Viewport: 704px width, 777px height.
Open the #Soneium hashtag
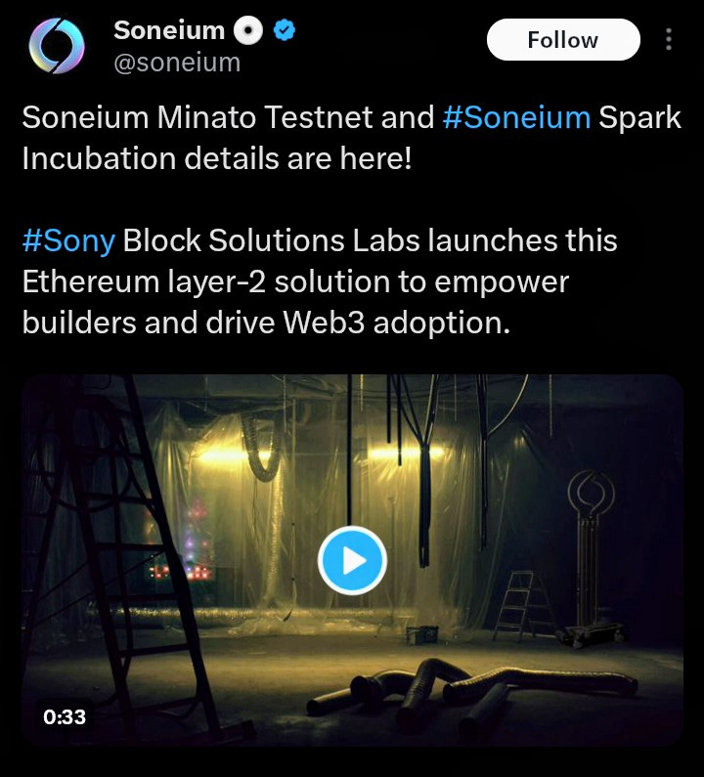coord(516,117)
